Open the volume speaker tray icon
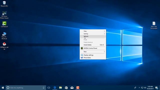160x90 pixels. (x=145, y=88)
